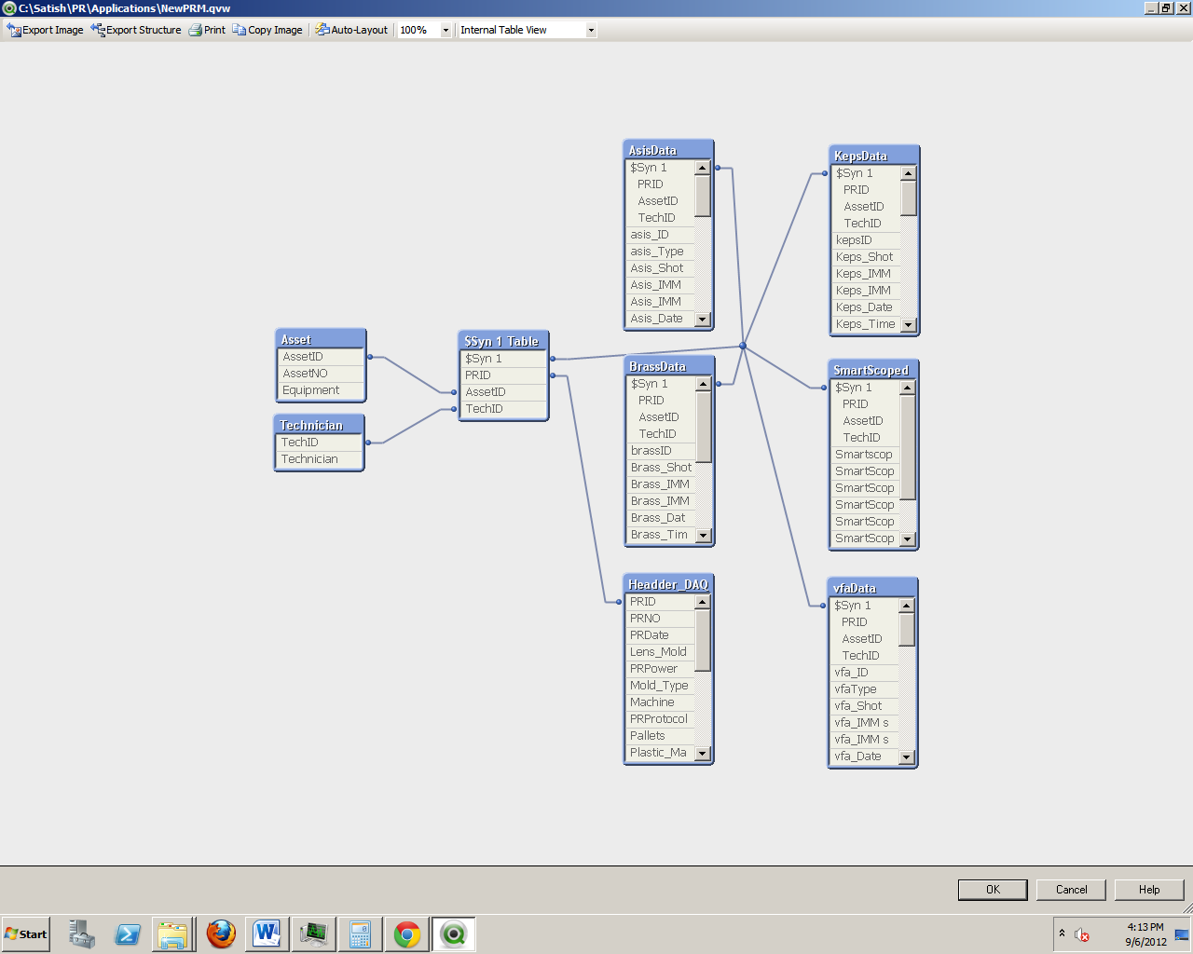Viewport: 1193px width, 954px height.
Task: Click the Export Structure toolbar icon
Action: pyautogui.click(x=98, y=30)
